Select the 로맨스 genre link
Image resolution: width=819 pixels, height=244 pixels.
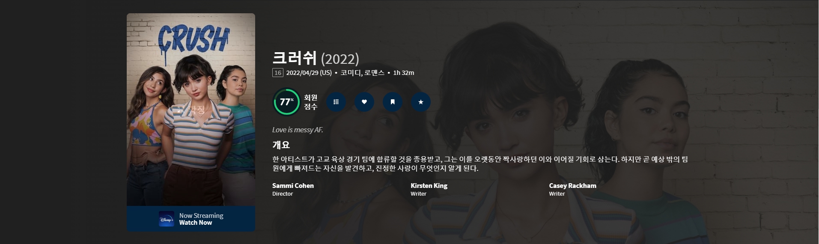pyautogui.click(x=374, y=73)
